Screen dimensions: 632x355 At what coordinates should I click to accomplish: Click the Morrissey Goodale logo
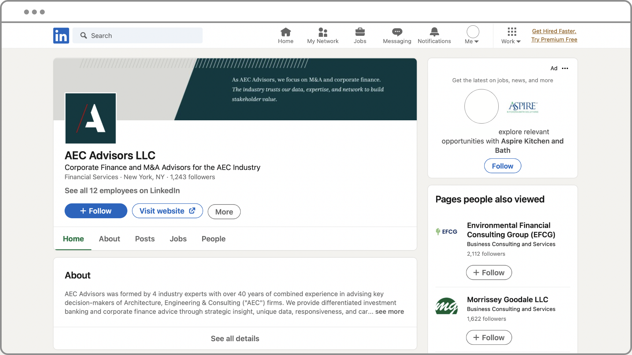(x=447, y=306)
